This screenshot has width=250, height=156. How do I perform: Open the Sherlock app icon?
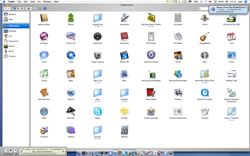click(x=71, y=111)
